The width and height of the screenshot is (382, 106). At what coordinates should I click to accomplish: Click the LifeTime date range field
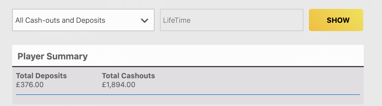coord(232,20)
